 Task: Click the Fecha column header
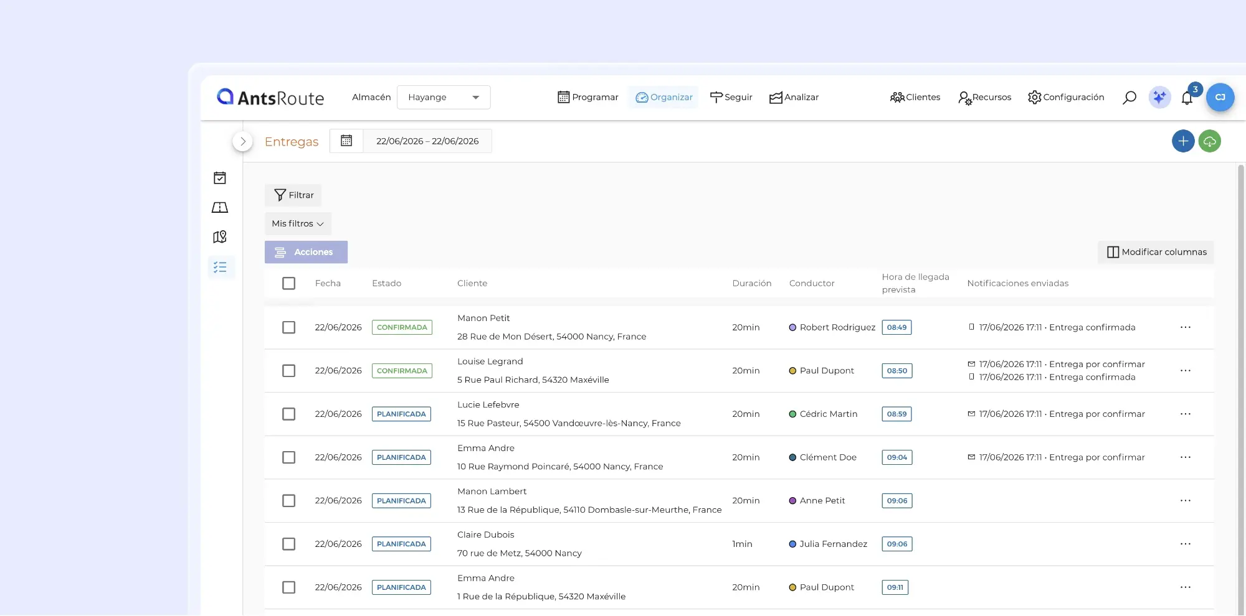328,283
